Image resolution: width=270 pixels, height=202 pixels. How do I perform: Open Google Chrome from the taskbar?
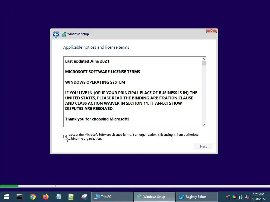pos(32,197)
